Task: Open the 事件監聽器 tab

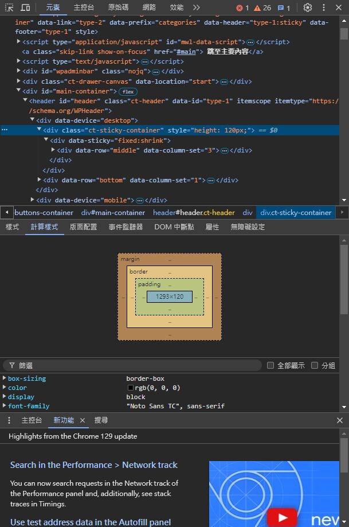Action: point(126,227)
